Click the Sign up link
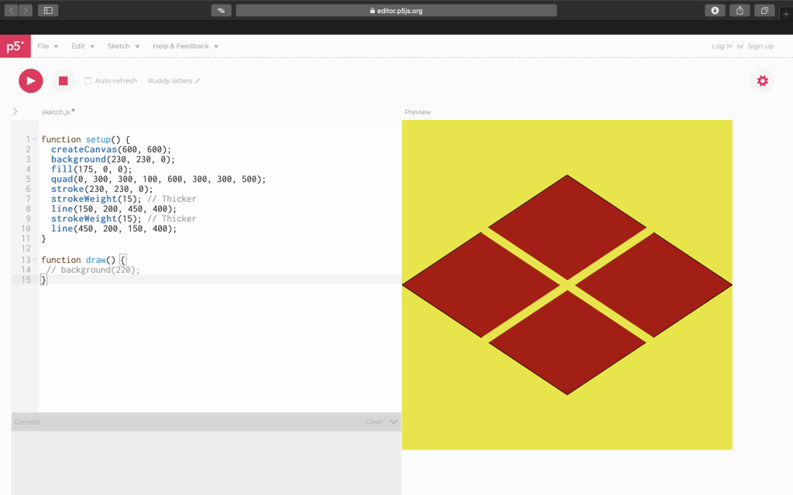Screen dimensions: 793x495 click(x=760, y=46)
